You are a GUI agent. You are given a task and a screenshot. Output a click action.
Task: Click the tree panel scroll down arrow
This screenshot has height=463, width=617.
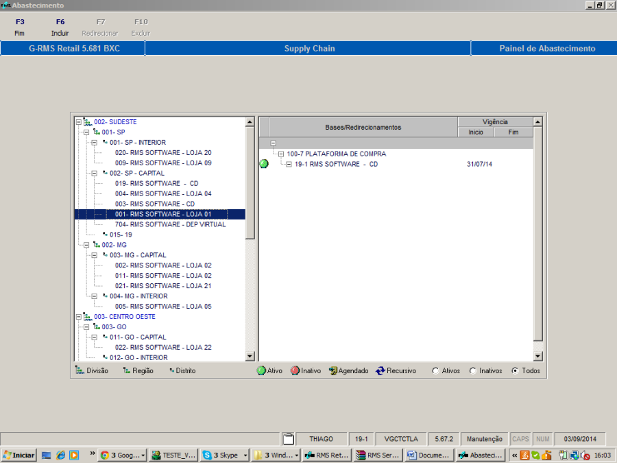pyautogui.click(x=250, y=357)
